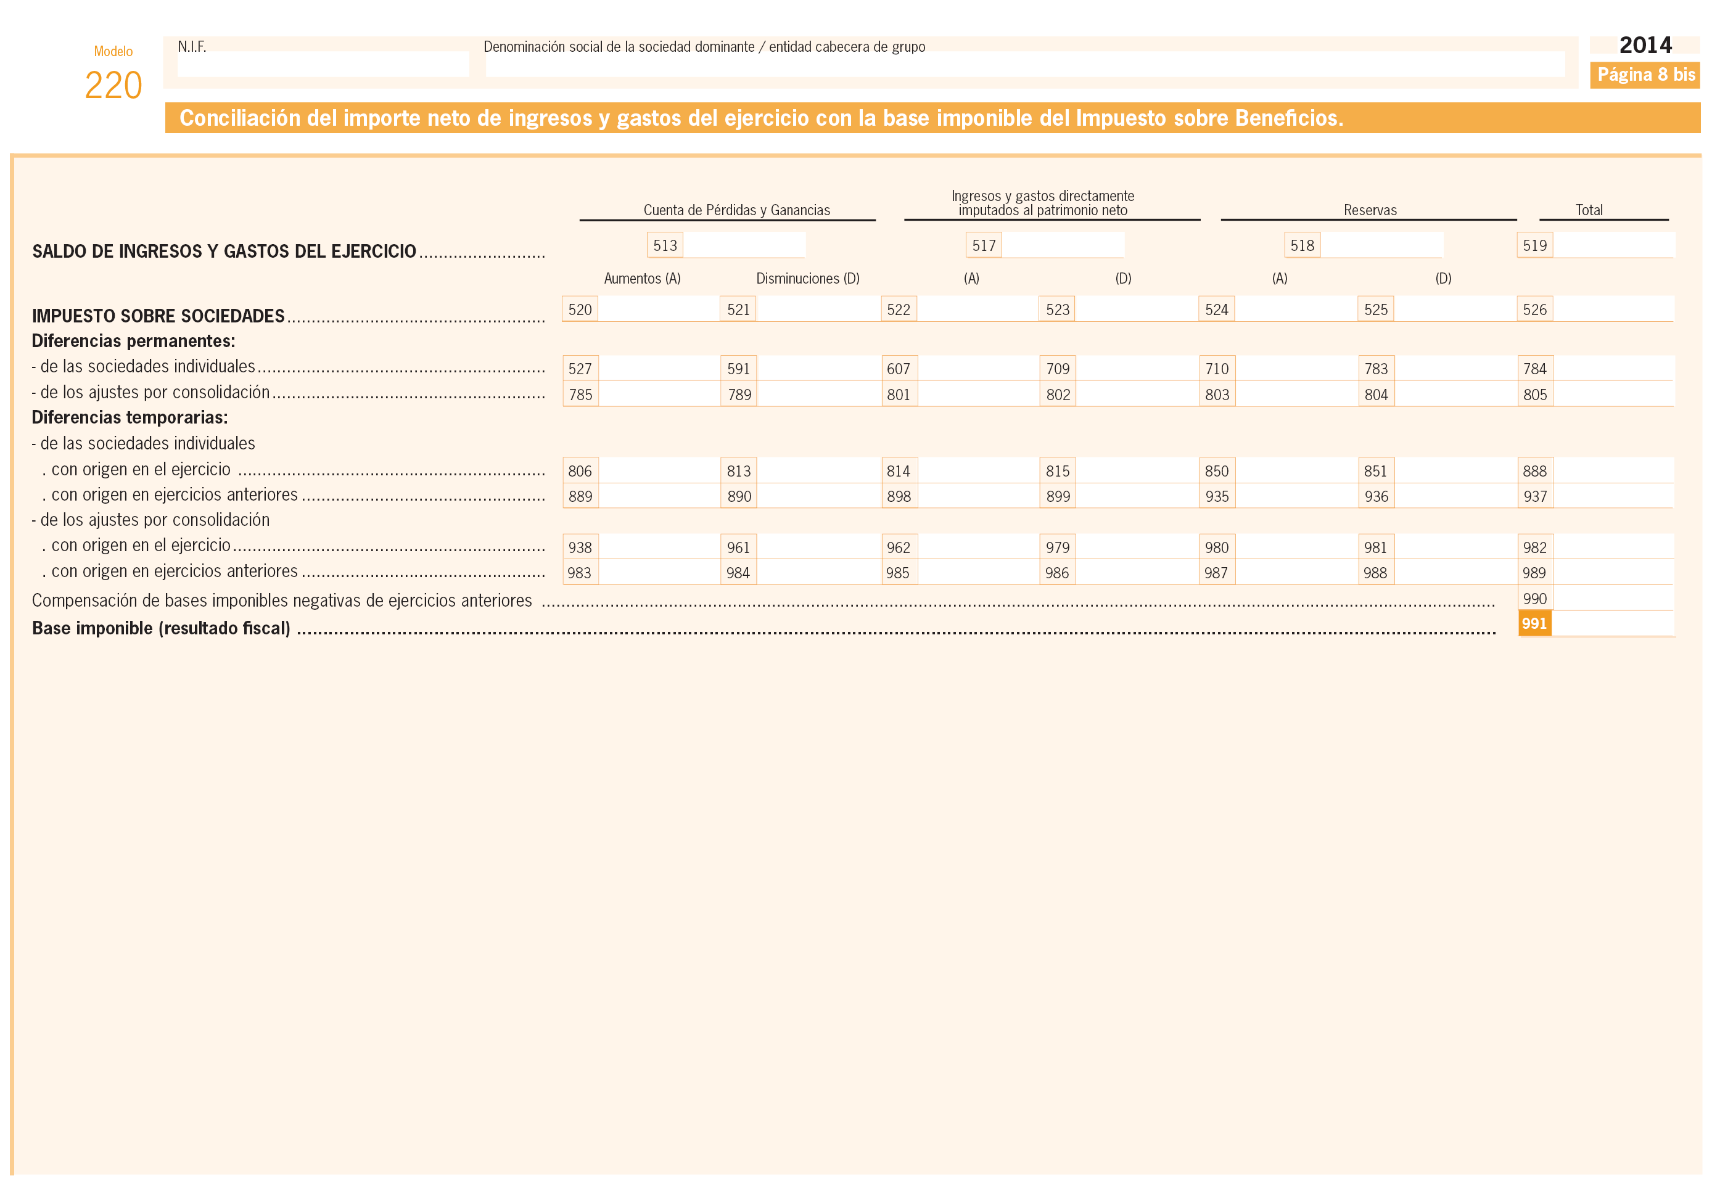Screen dimensions: 1712x1196
Task: Select field 888 total column
Action: pyautogui.click(x=1615, y=471)
